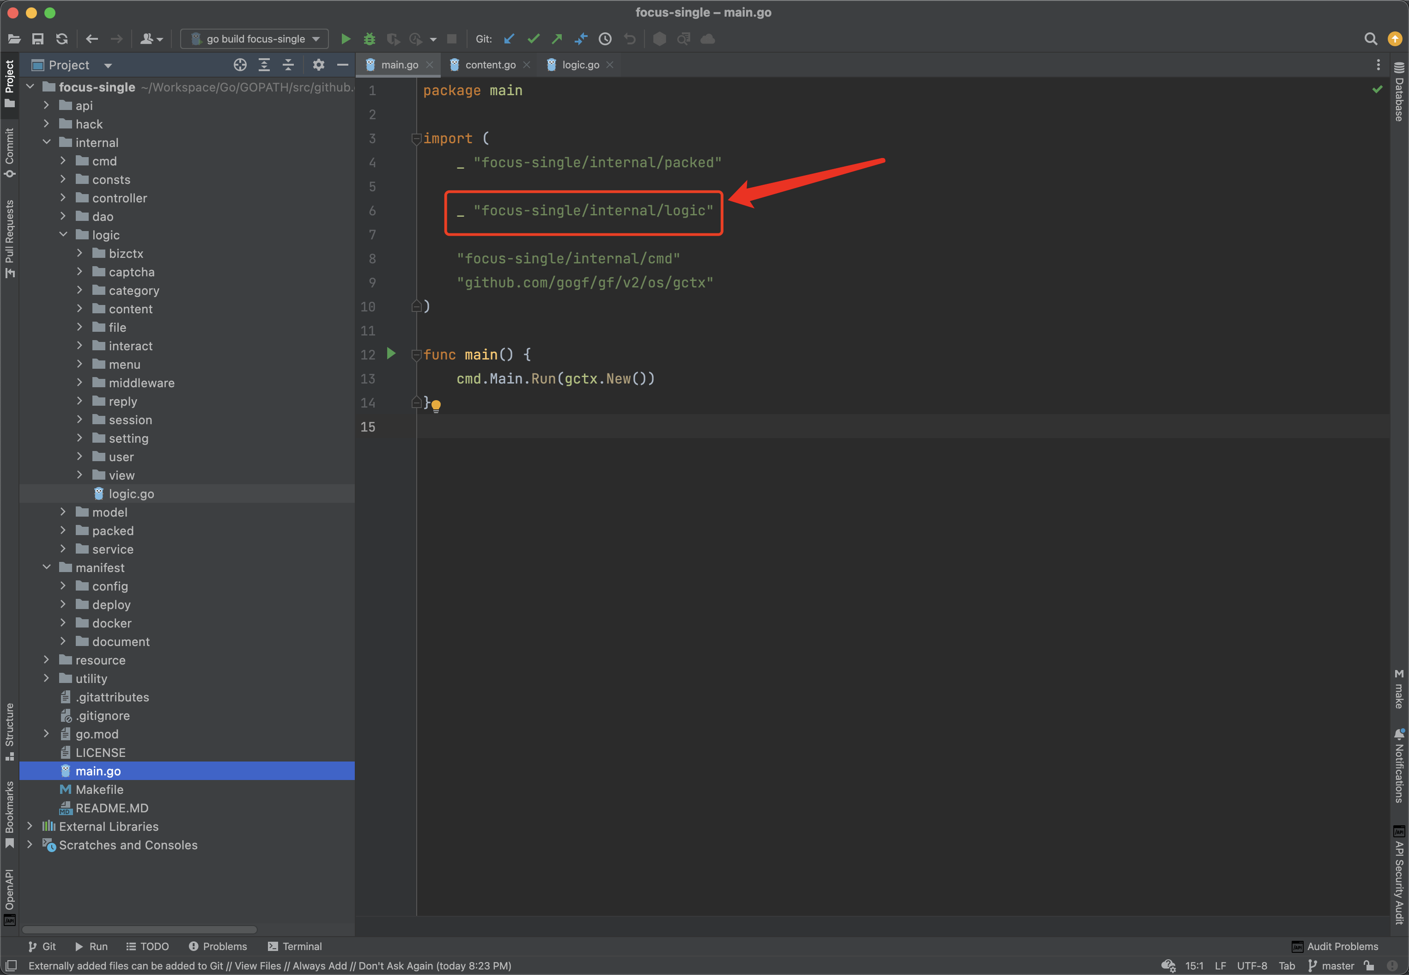Switch to the content.go tab

490,65
